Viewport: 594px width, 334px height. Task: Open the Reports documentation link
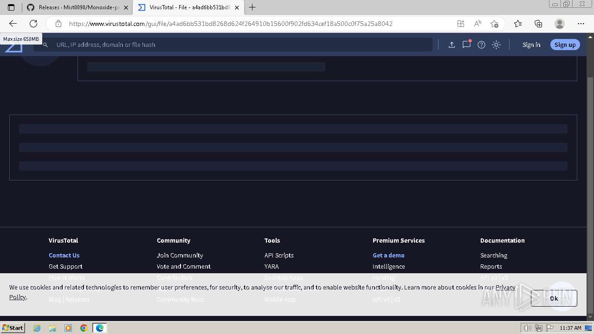(x=491, y=266)
